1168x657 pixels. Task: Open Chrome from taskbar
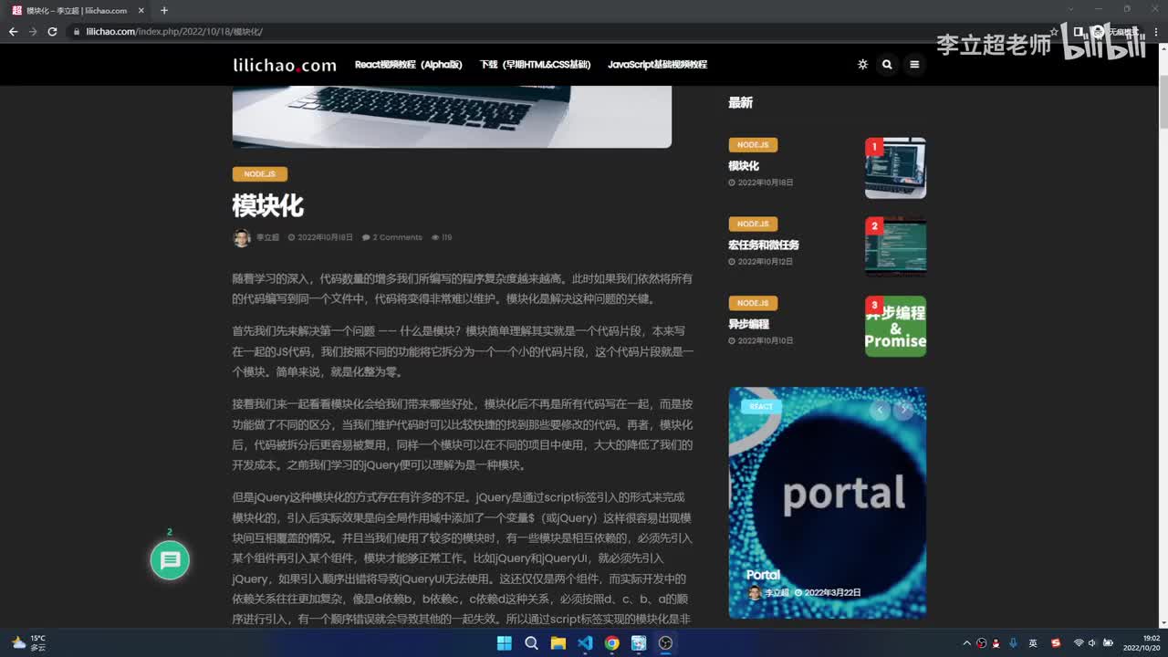[611, 643]
